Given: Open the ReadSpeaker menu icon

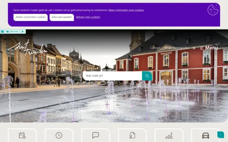Looking at the screenshot, I should [x=3, y=31].
